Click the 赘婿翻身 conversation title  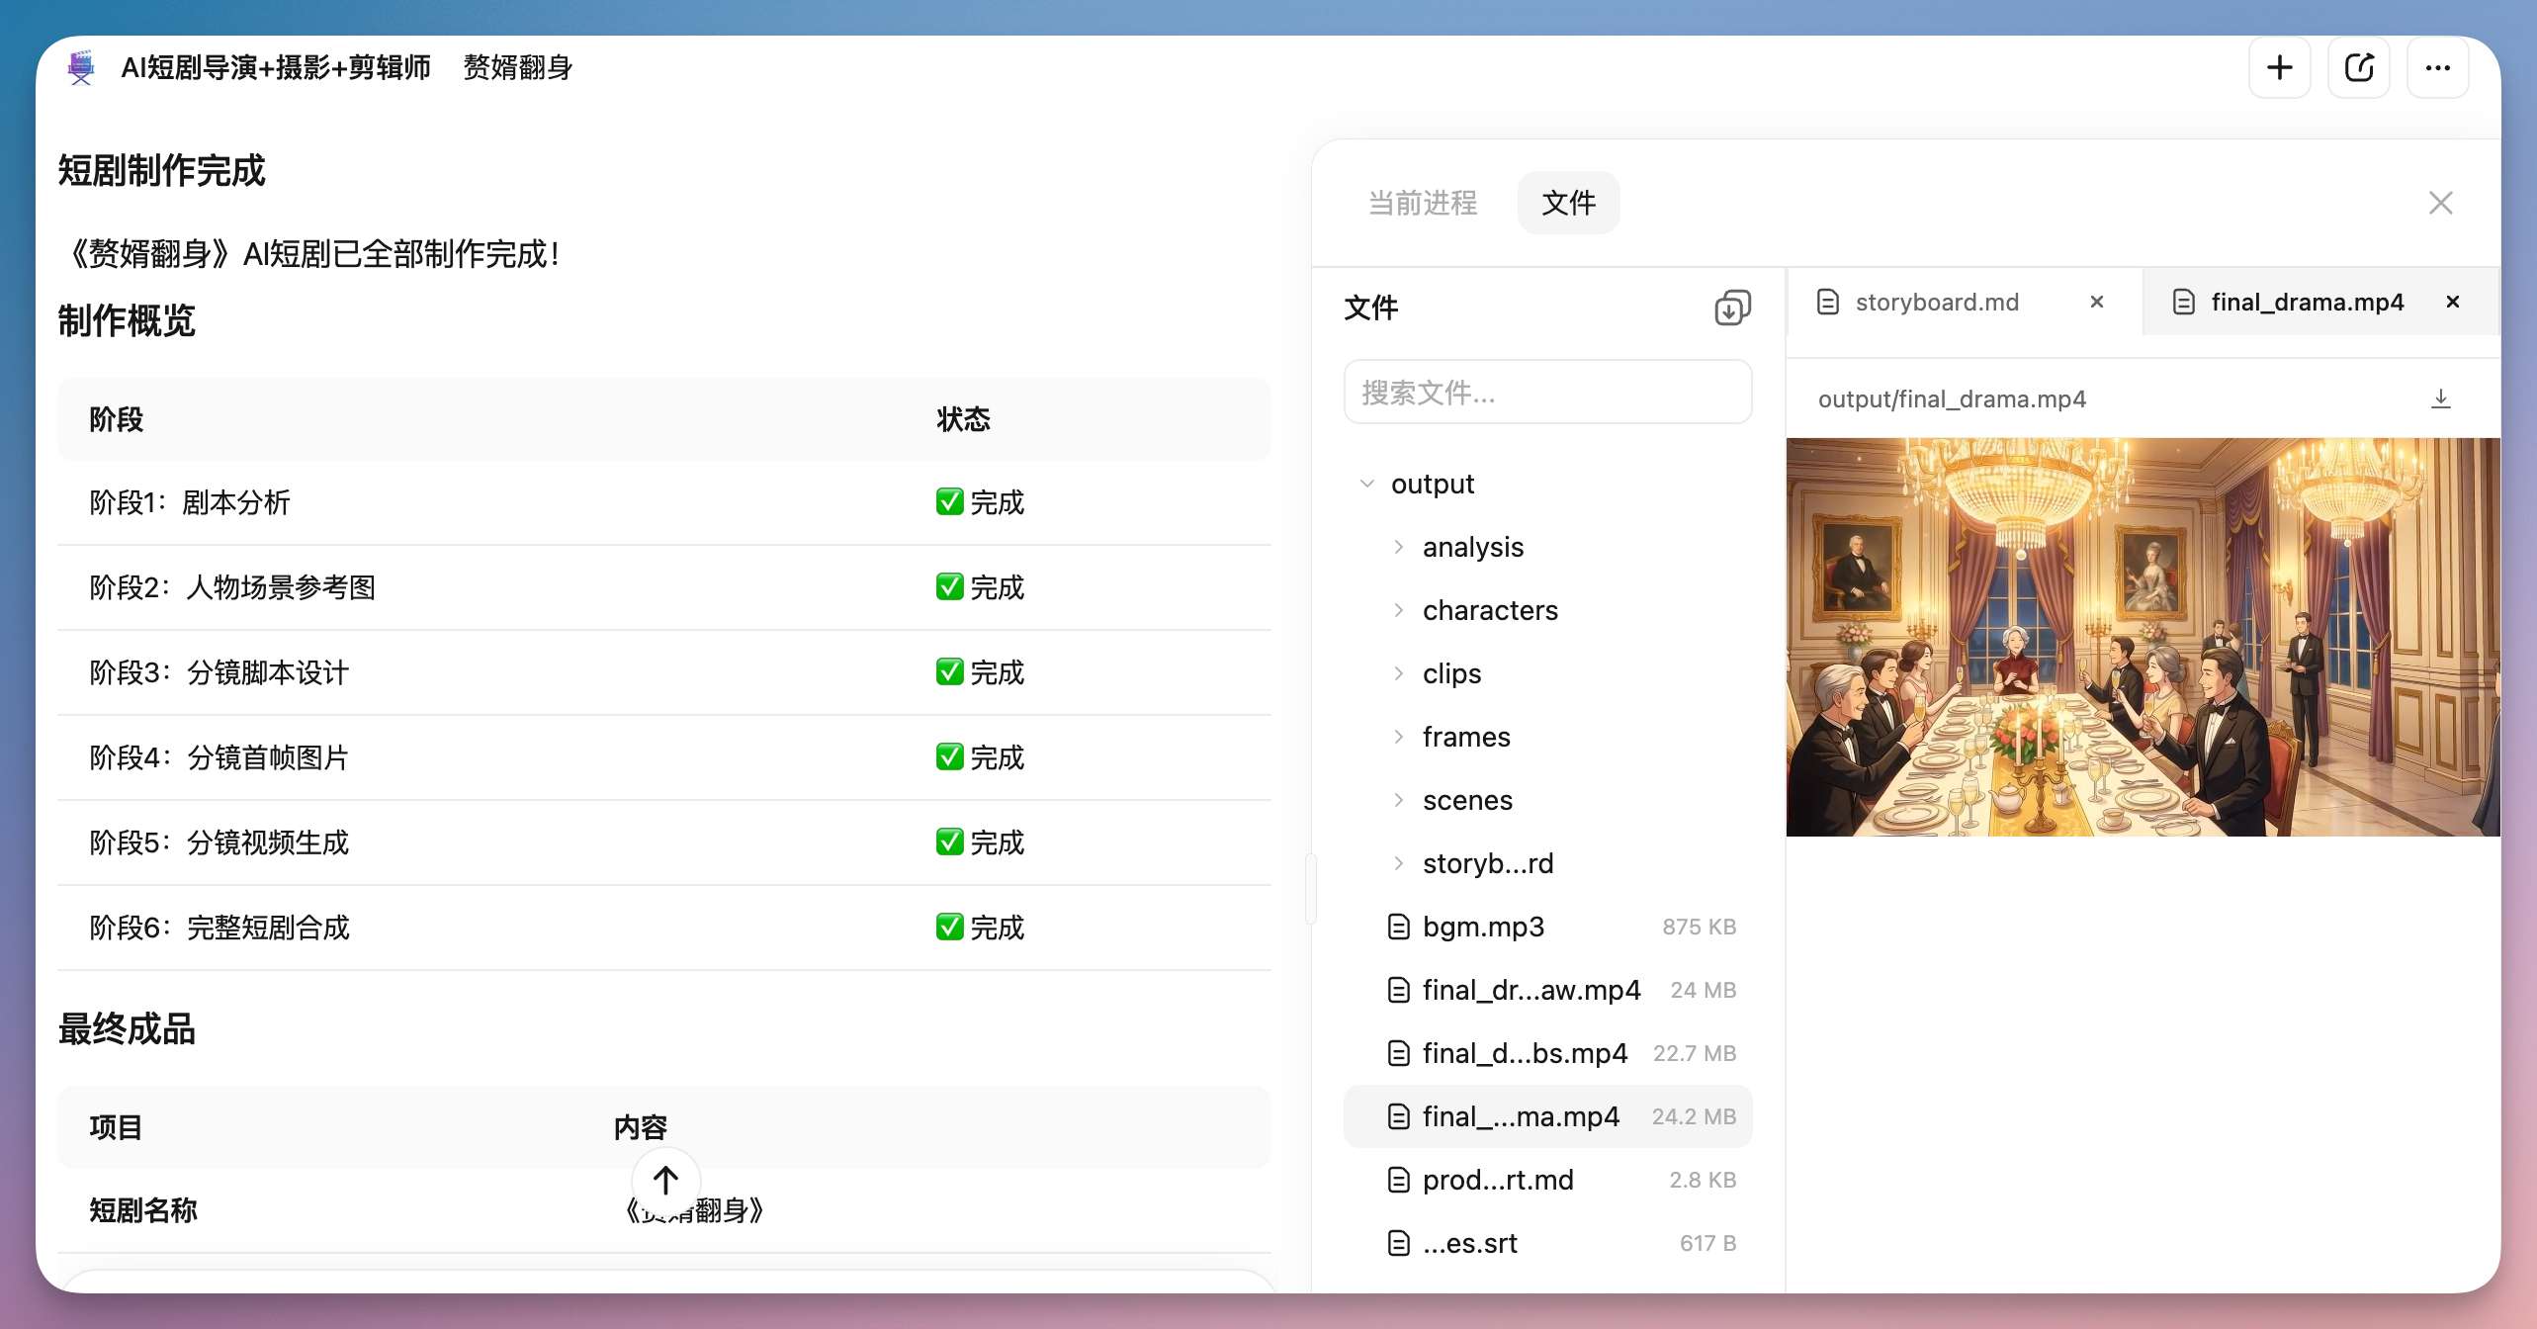(518, 67)
